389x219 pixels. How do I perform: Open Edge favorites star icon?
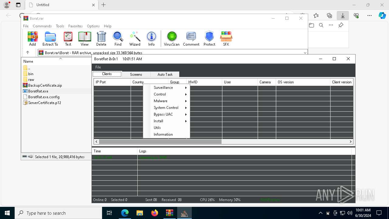316,16
